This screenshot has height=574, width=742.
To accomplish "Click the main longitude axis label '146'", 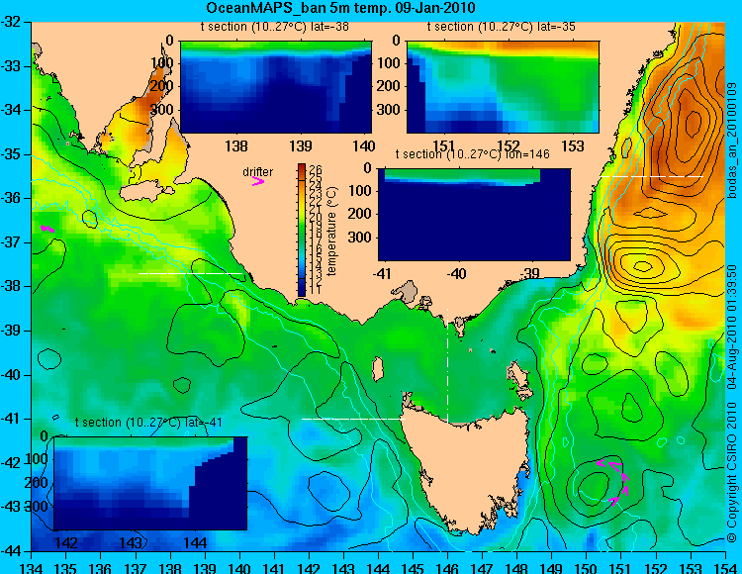I will click(447, 567).
